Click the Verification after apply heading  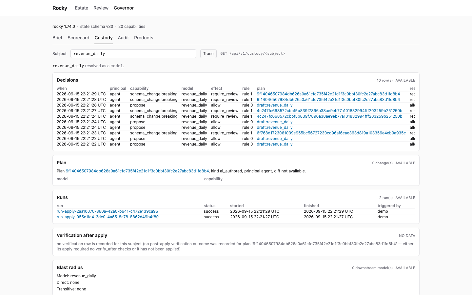click(82, 235)
